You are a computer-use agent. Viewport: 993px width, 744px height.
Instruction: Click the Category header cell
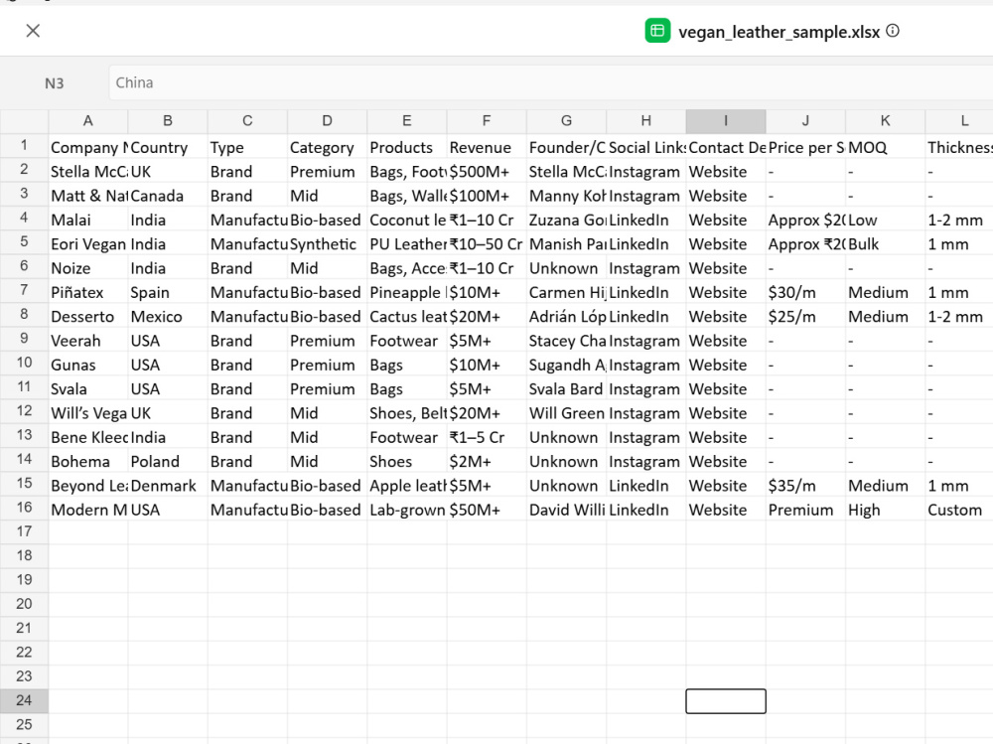pyautogui.click(x=328, y=147)
